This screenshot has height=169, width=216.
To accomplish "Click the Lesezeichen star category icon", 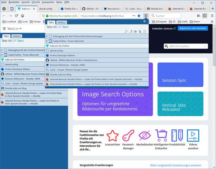I will 112,136.
